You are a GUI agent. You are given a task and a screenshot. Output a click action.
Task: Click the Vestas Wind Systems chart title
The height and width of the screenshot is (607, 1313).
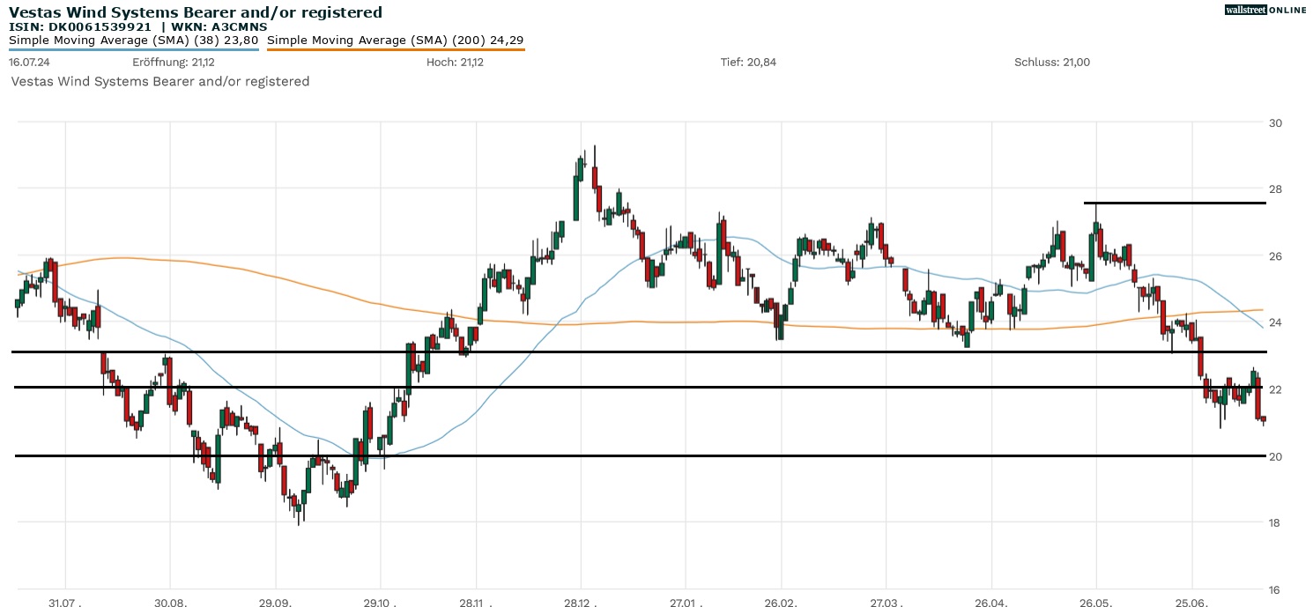[x=196, y=12]
